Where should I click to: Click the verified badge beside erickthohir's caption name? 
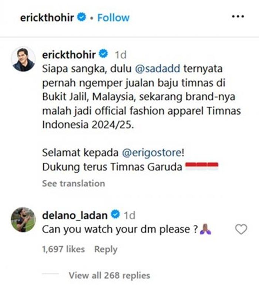103,54
